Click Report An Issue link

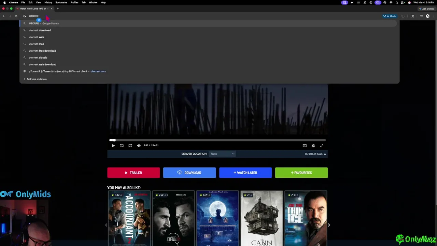tap(315, 154)
